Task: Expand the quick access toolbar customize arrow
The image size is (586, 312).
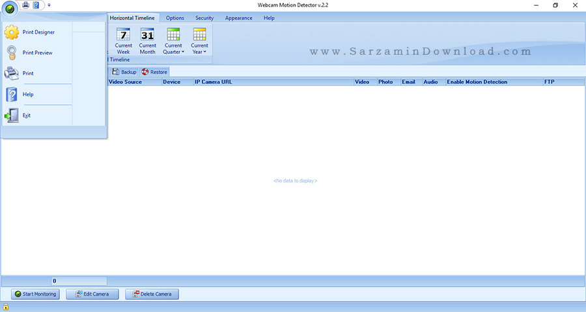Action: (49, 5)
